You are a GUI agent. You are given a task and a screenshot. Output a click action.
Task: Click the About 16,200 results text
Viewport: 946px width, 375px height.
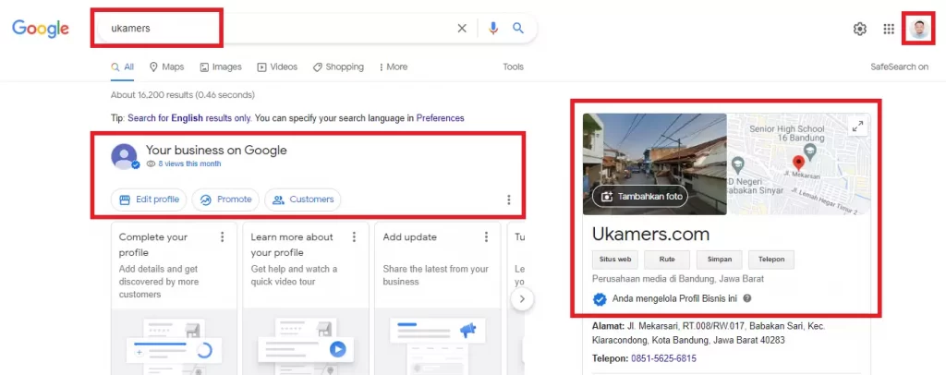pos(183,95)
